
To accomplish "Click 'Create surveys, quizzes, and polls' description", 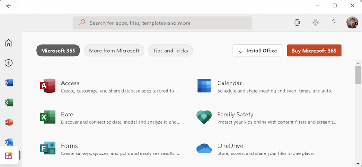I will (121, 153).
